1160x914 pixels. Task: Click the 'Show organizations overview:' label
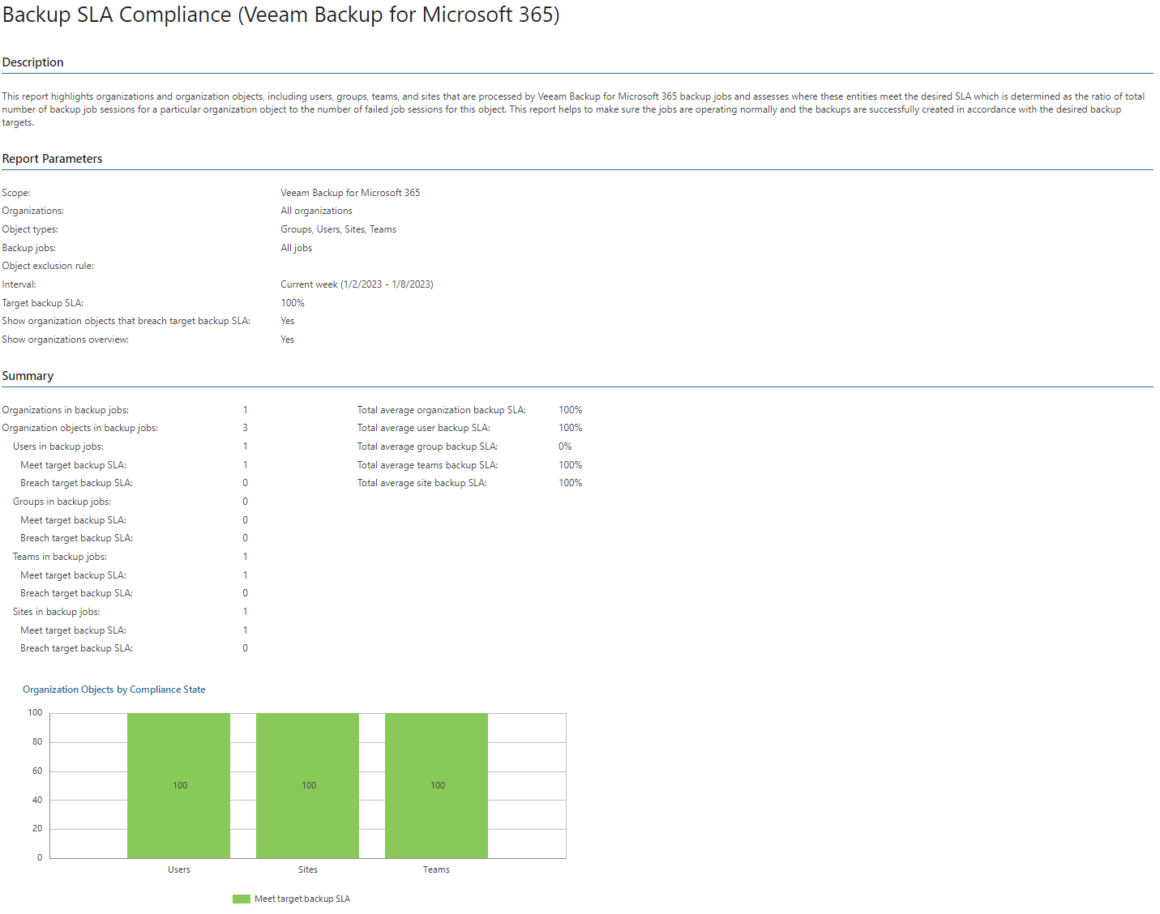[x=65, y=340]
